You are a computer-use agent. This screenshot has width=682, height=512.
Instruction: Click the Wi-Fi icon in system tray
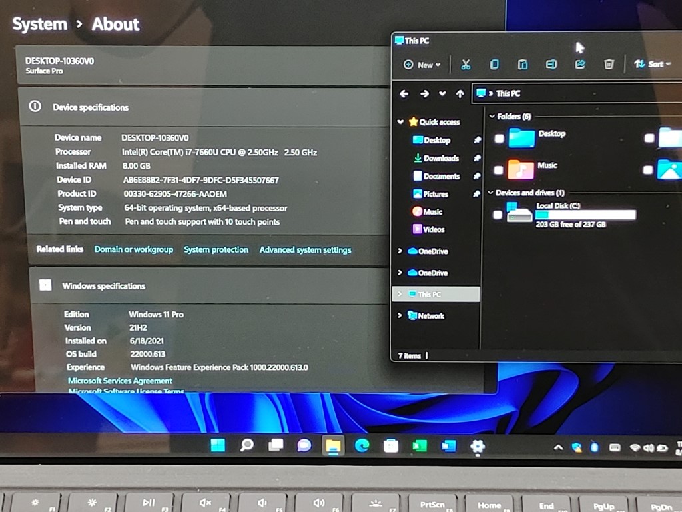coord(635,447)
